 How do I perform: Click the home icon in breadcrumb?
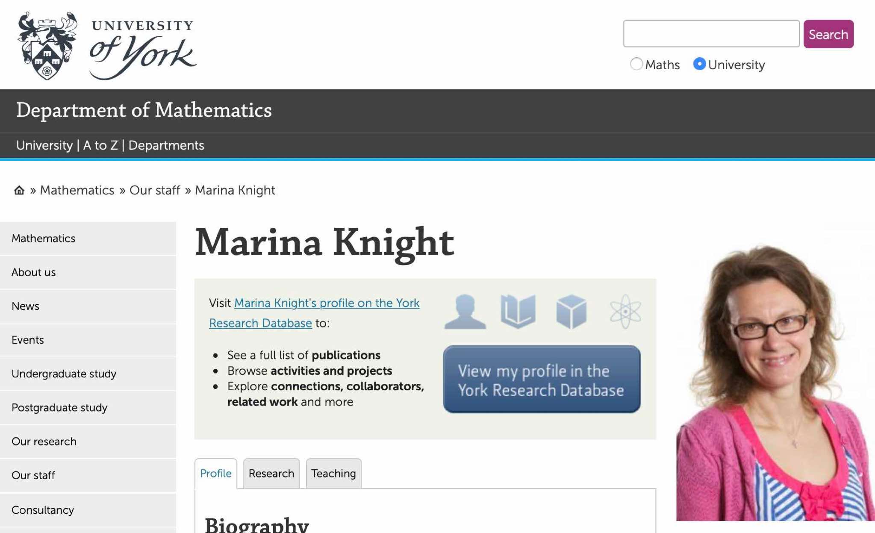coord(19,190)
